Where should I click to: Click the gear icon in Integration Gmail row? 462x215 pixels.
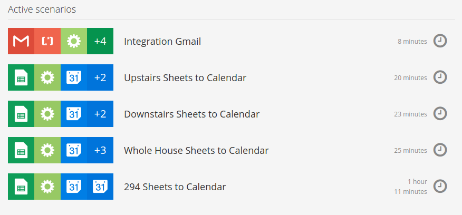click(74, 41)
